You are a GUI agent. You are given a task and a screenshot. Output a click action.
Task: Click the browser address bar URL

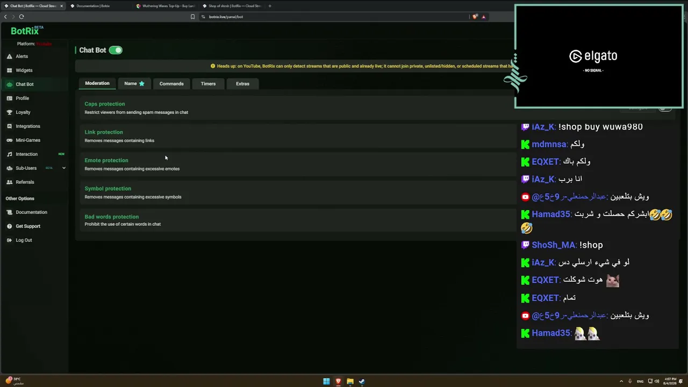[226, 17]
